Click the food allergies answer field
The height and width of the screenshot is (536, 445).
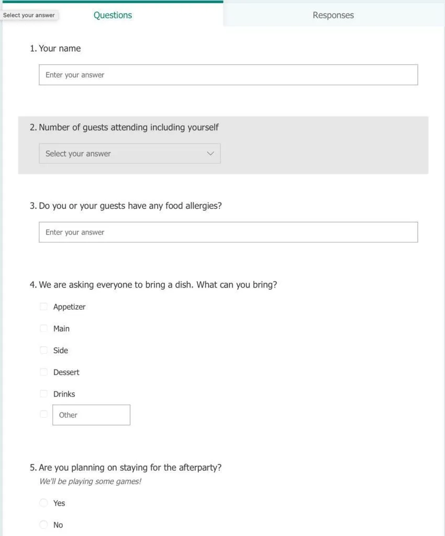click(228, 232)
